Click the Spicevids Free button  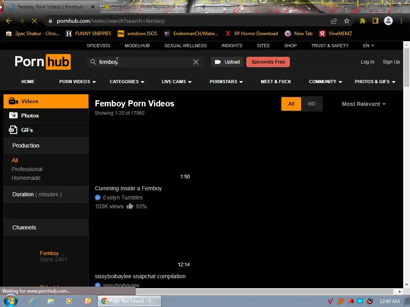268,62
